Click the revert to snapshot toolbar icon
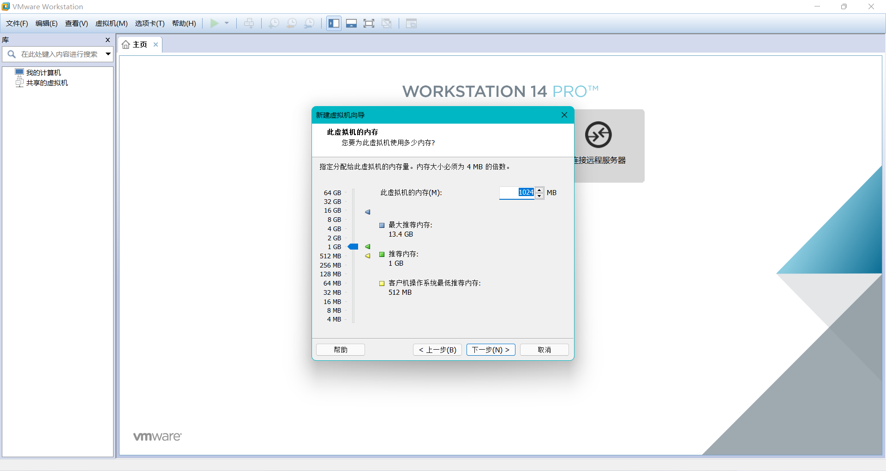886x471 pixels. point(292,24)
